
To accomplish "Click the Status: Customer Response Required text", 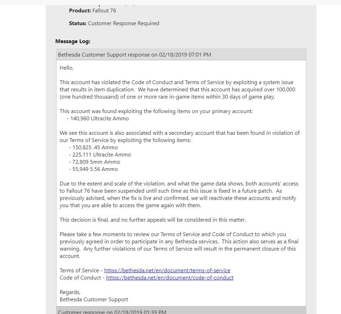I will (114, 23).
